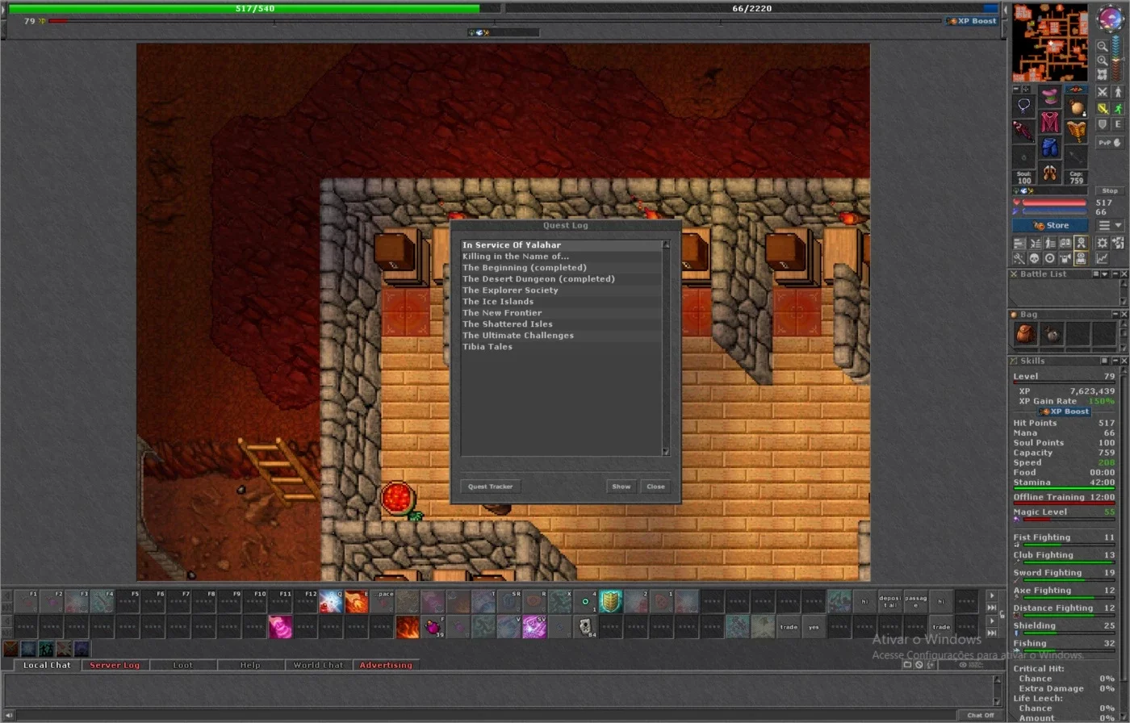Switch to Local Chat tab
This screenshot has width=1130, height=723.
click(x=47, y=665)
